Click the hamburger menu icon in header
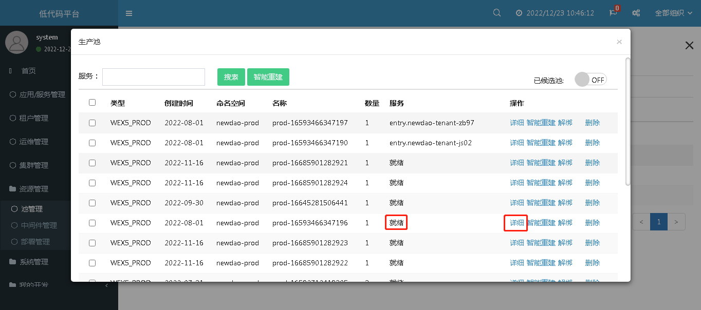 129,13
